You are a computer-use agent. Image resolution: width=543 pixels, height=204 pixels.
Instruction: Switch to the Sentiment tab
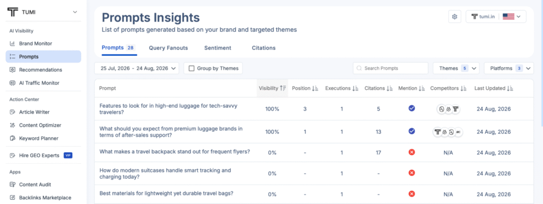[217, 48]
